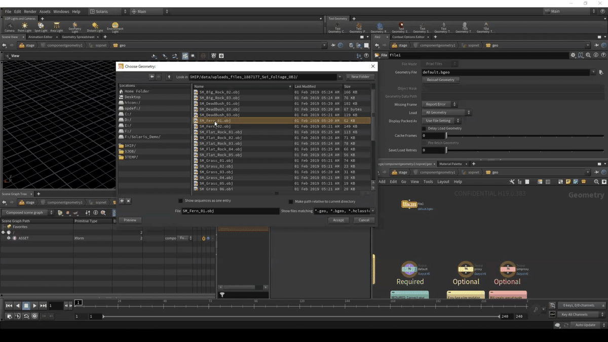The height and width of the screenshot is (342, 608).
Task: Open the Main take dropdown at top left
Action: pyautogui.click(x=150, y=11)
